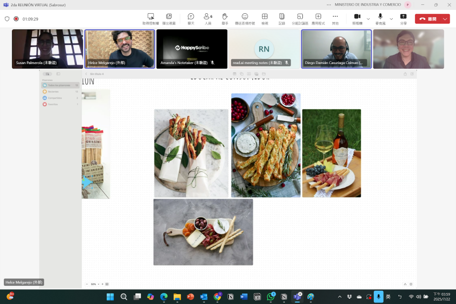Raise your hand (舉手)
Screen dimensions: 456x304
tap(225, 19)
